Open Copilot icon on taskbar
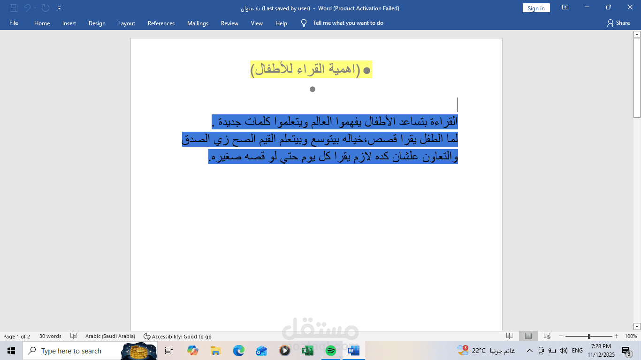Viewport: 641px width, 360px height. [192, 351]
